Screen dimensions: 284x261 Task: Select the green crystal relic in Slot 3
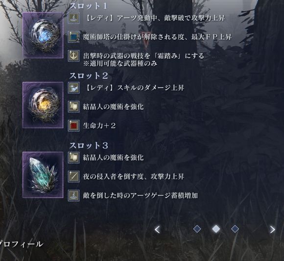[43, 175]
